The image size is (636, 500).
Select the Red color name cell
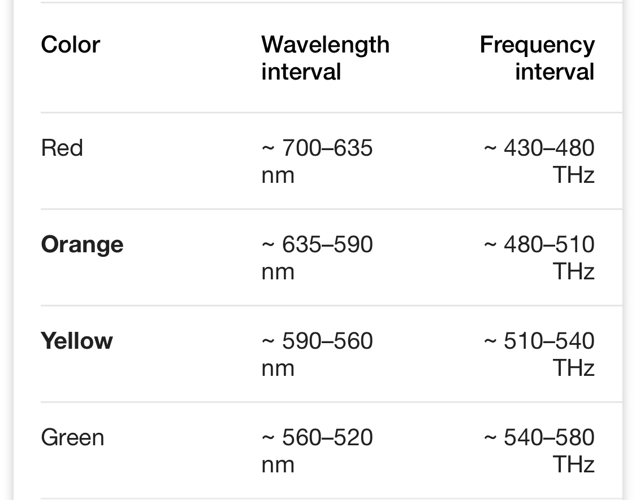click(62, 148)
